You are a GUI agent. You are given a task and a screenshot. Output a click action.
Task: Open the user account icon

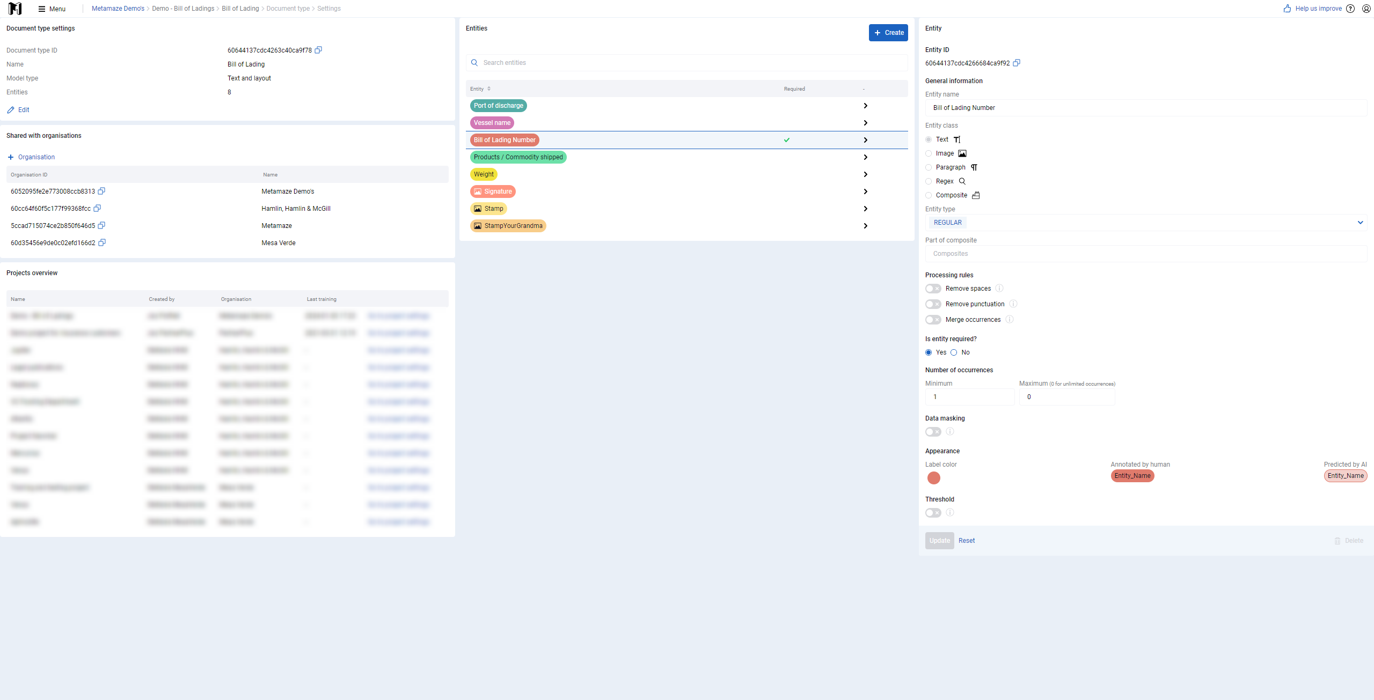[x=1366, y=9]
